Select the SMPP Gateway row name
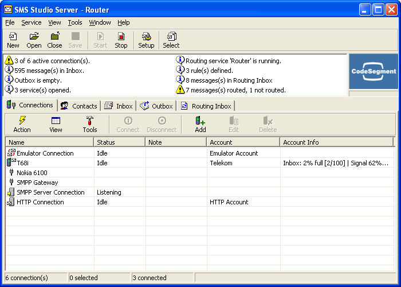Viewport: 401px width, 287px height. 37,183
